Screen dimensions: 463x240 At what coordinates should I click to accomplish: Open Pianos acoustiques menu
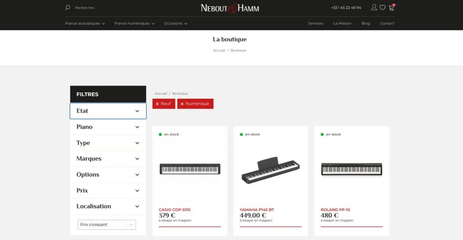pyautogui.click(x=85, y=24)
